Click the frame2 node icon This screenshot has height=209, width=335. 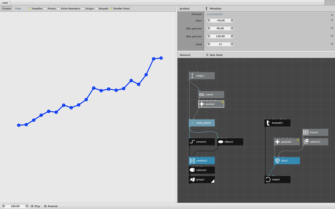point(306,132)
